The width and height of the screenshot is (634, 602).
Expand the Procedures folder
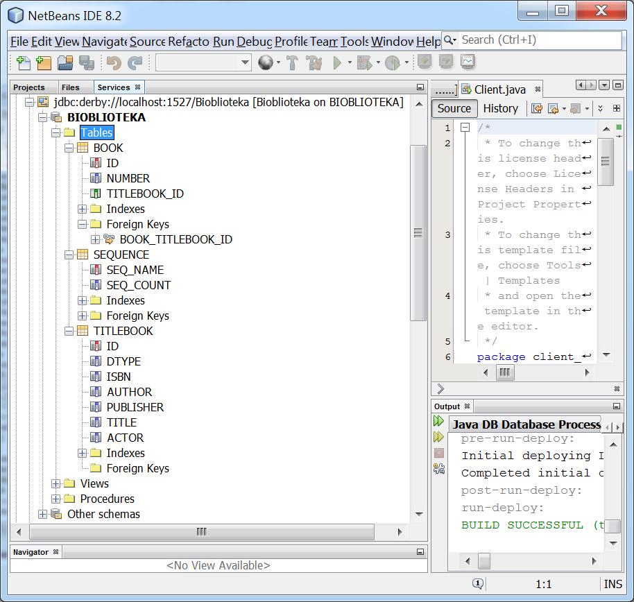click(55, 499)
